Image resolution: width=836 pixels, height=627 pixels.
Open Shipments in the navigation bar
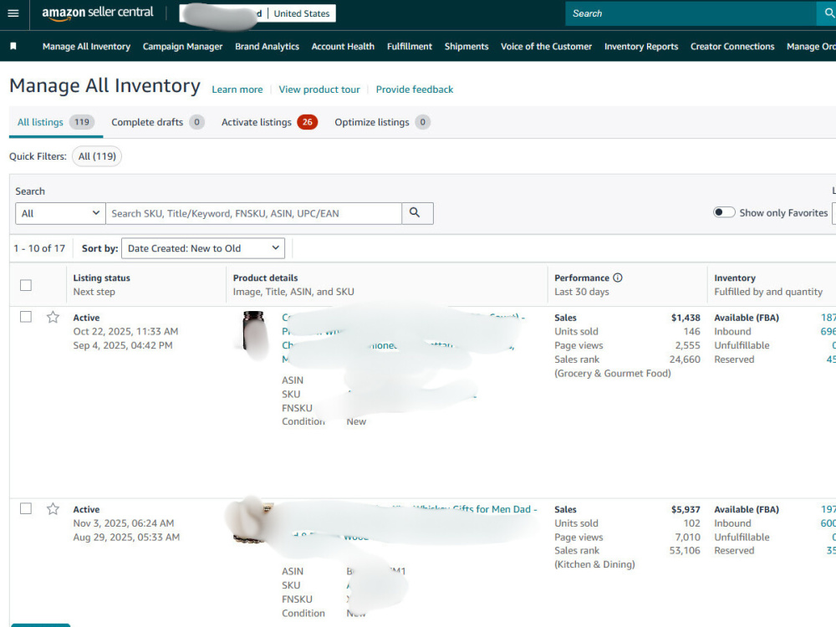point(466,46)
